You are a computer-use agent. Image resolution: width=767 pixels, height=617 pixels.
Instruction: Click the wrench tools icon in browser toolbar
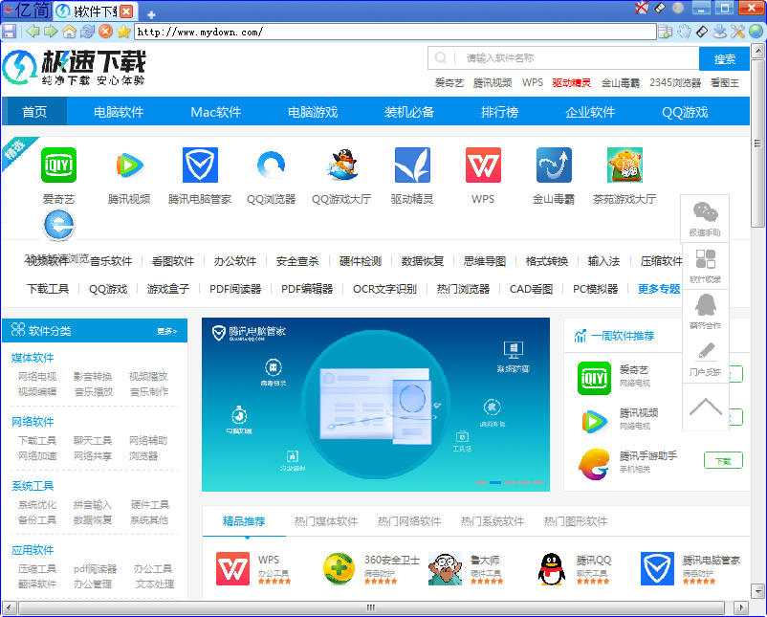tap(737, 32)
